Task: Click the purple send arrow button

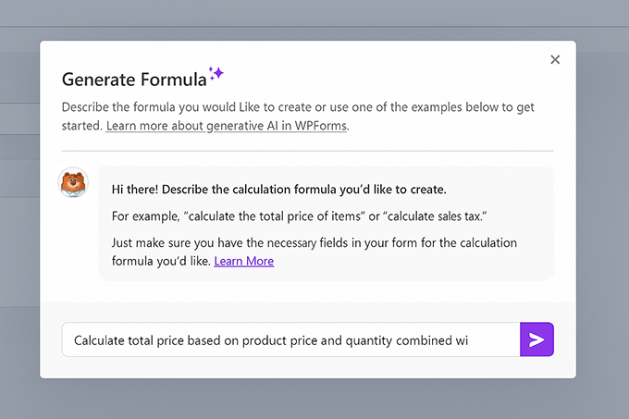Action: [x=536, y=339]
